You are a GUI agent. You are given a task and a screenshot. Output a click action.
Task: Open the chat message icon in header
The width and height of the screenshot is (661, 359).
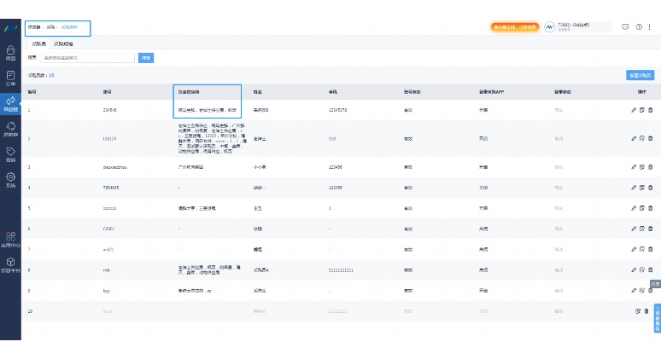pyautogui.click(x=625, y=27)
